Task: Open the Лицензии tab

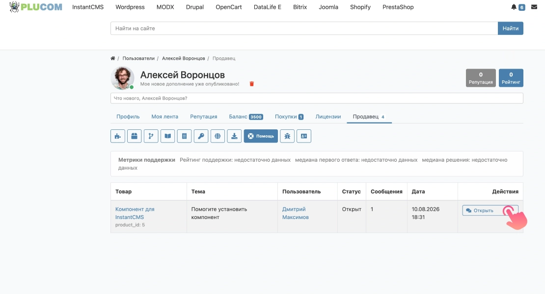Action: coord(328,117)
